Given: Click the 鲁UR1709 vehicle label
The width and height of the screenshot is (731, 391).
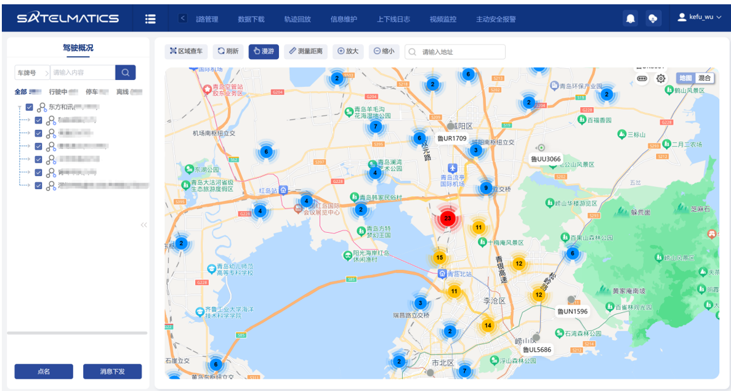Looking at the screenshot, I should pos(452,139).
